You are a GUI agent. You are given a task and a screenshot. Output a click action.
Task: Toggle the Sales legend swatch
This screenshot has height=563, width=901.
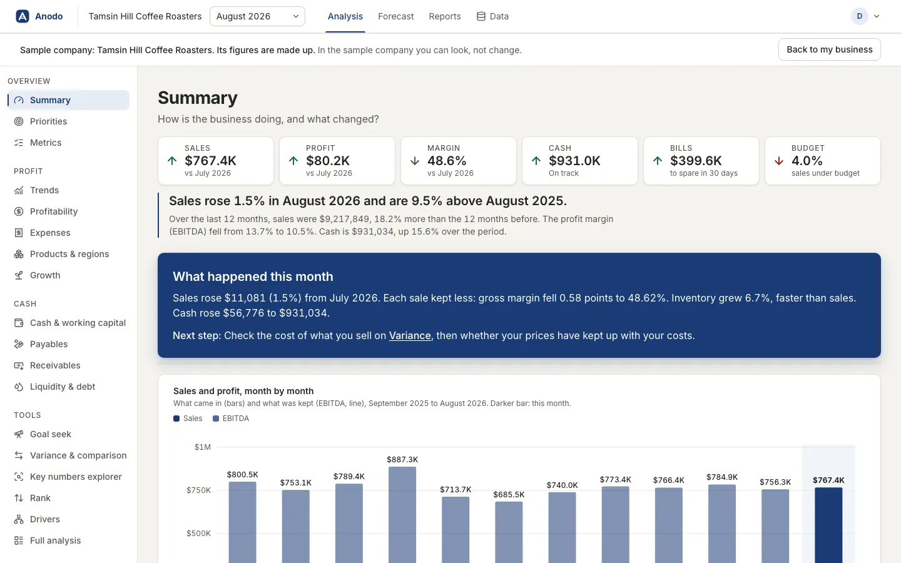176,418
